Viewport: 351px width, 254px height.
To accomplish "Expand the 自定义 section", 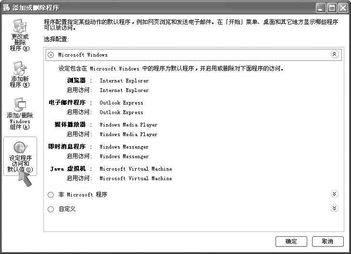I will pos(334,208).
